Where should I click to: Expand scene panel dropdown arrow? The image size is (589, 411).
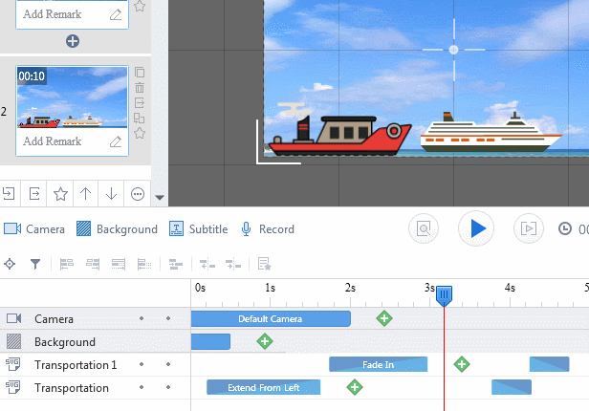(x=160, y=198)
